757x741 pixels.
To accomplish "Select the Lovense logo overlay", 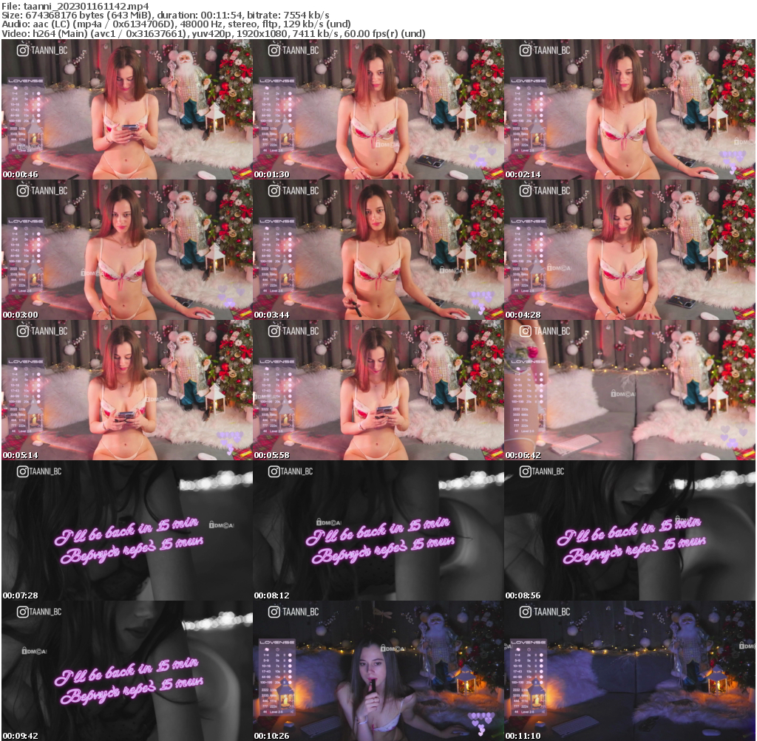I will 26,81.
